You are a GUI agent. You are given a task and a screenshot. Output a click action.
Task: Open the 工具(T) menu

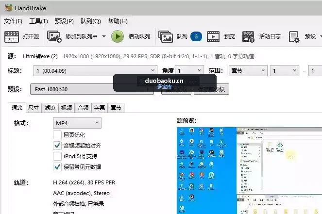(38, 21)
